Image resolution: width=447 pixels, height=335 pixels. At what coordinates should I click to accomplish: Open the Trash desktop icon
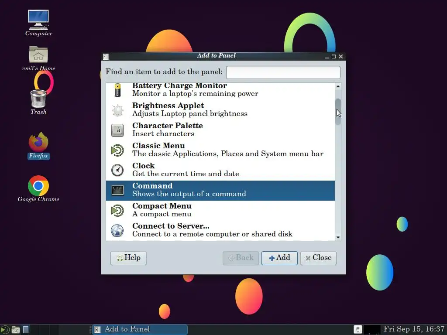(38, 99)
